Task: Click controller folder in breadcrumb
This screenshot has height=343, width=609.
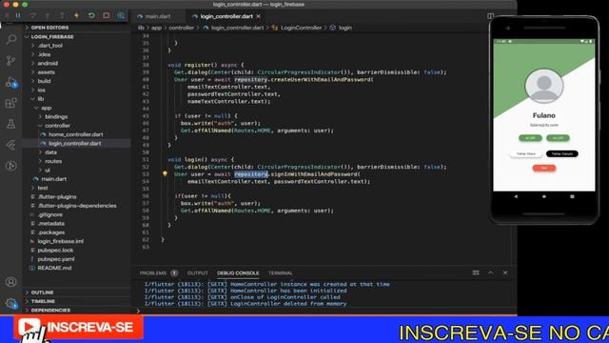Action: pyautogui.click(x=181, y=28)
